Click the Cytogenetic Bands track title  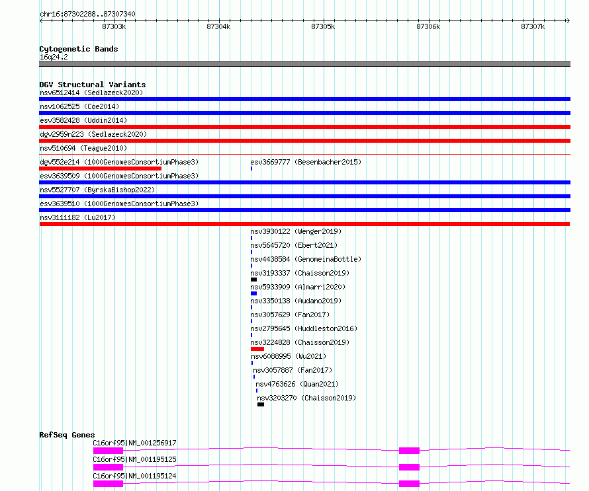coord(79,49)
